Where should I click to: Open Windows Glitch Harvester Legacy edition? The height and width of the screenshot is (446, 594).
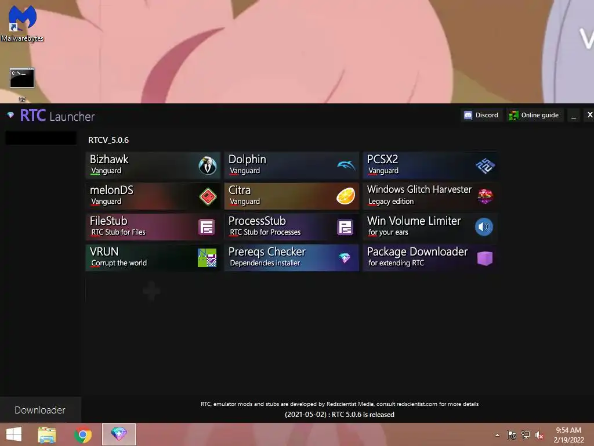[x=430, y=196]
